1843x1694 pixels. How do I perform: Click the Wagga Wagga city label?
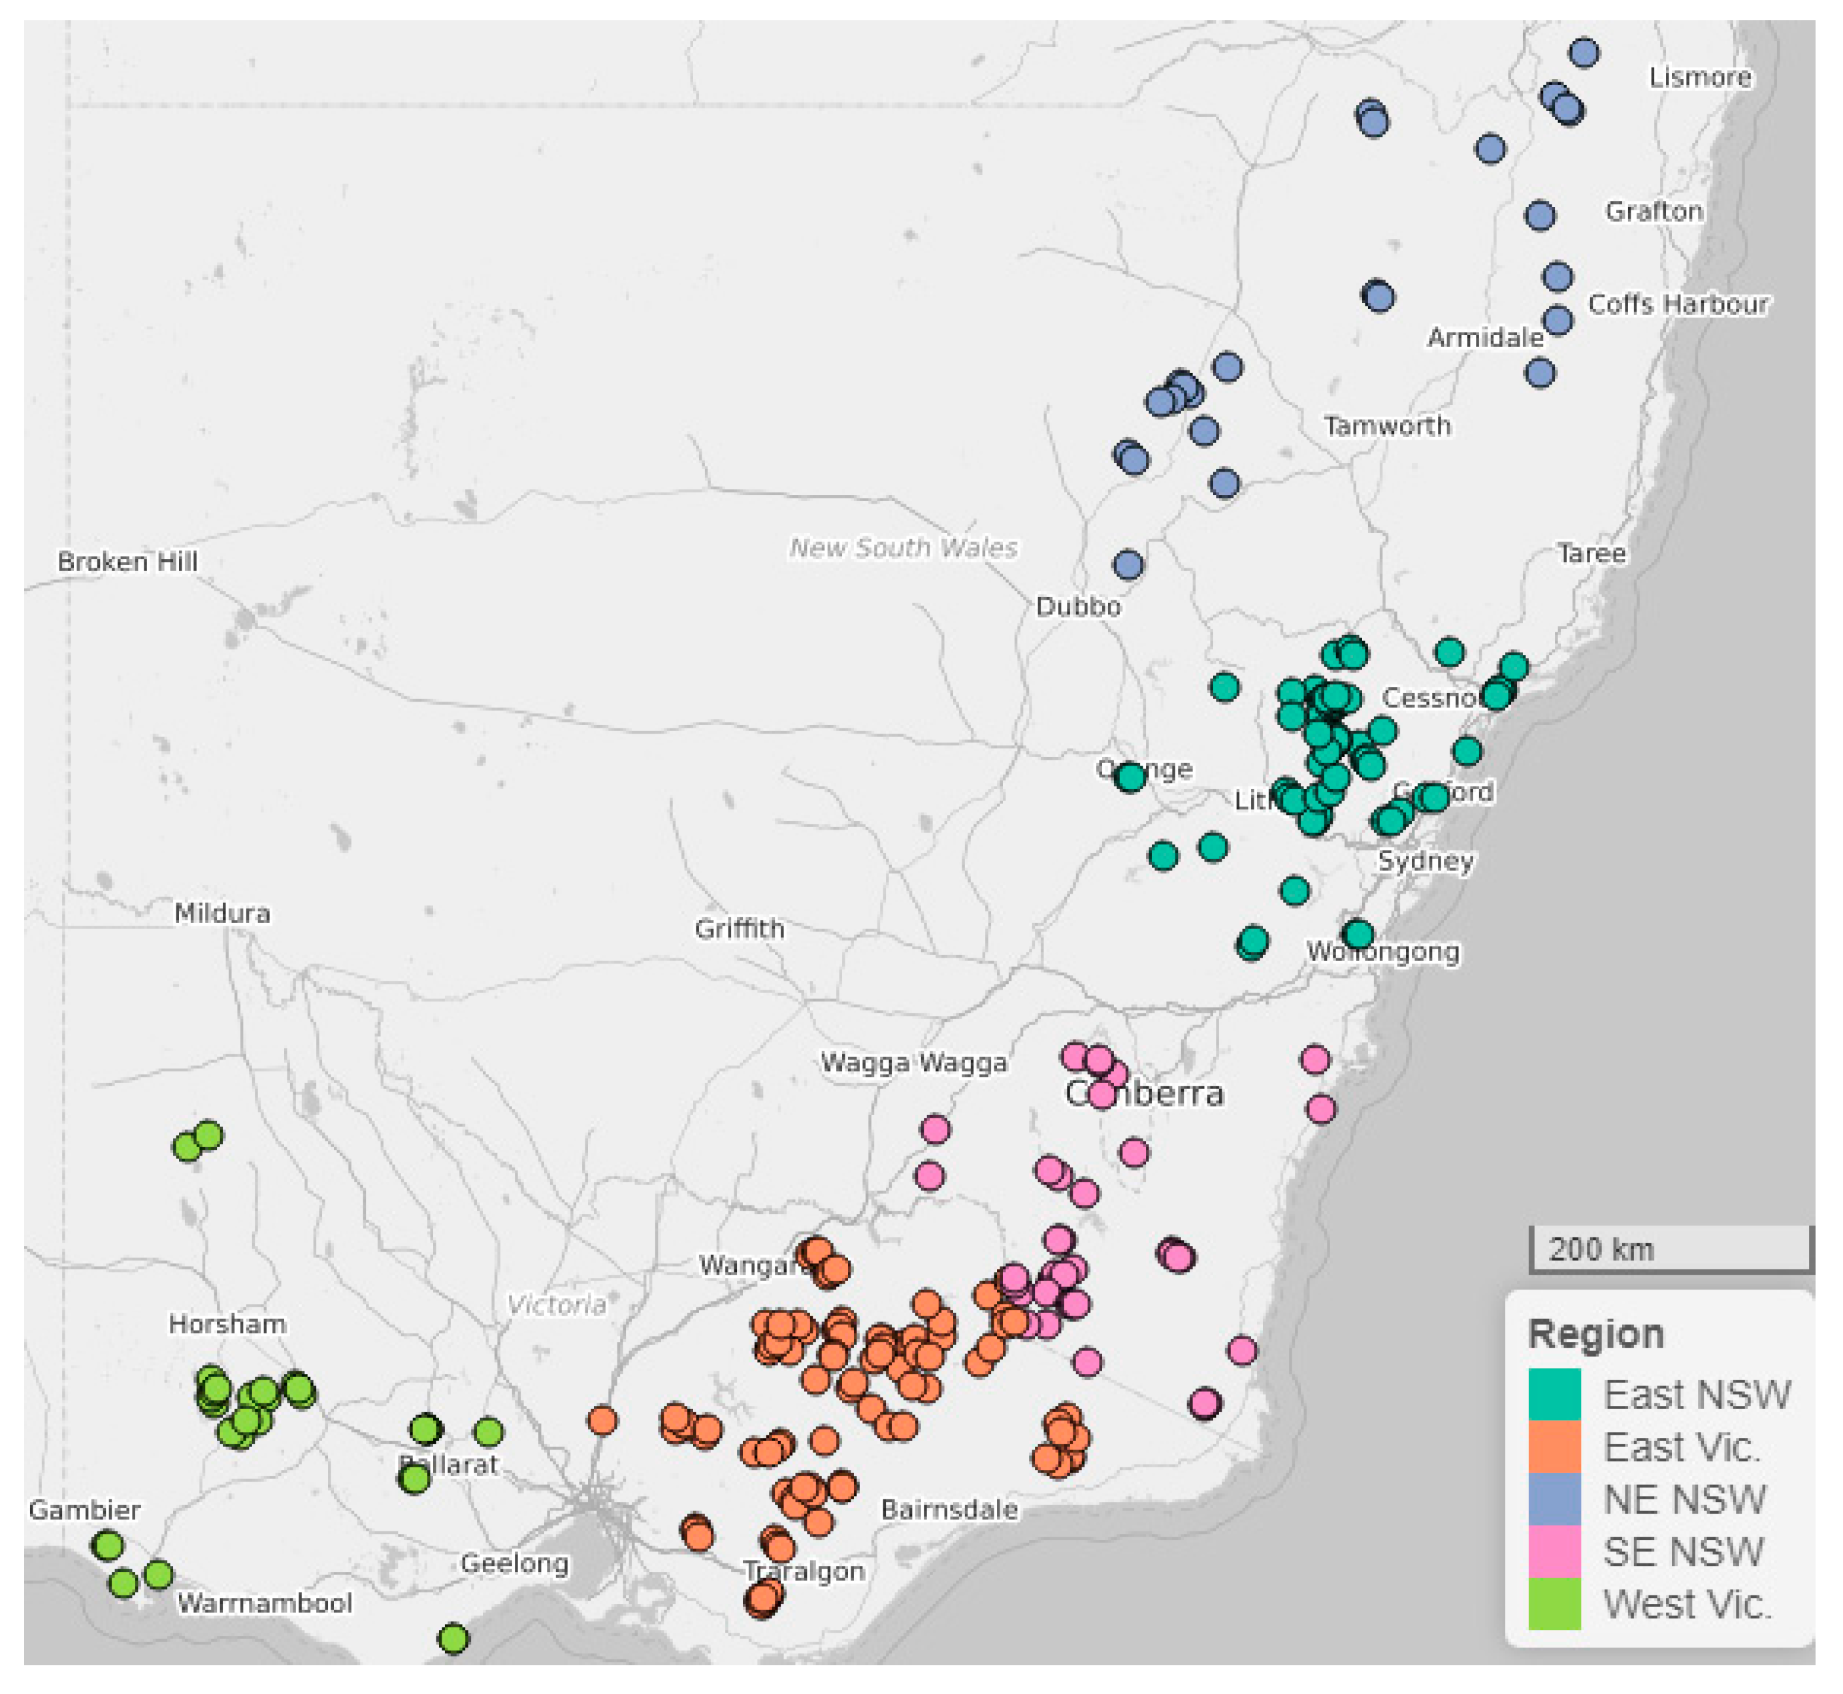coord(913,1062)
